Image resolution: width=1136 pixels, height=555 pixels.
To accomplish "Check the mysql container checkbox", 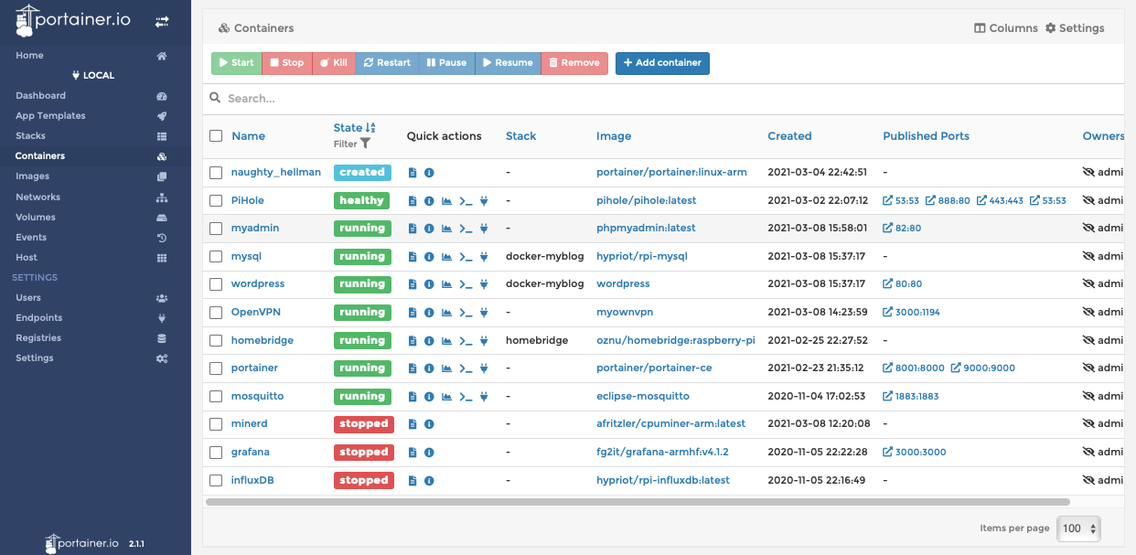I will [x=216, y=257].
